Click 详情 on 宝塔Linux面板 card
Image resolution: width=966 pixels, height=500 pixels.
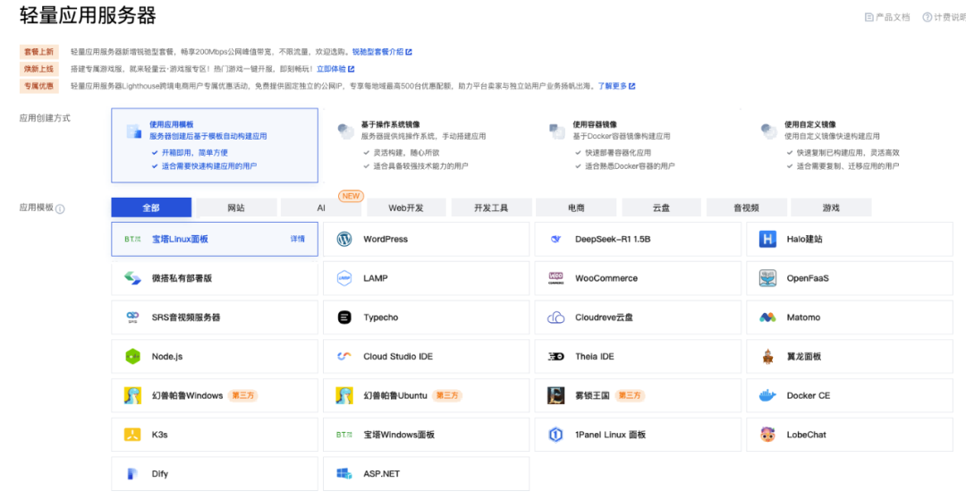coord(298,239)
